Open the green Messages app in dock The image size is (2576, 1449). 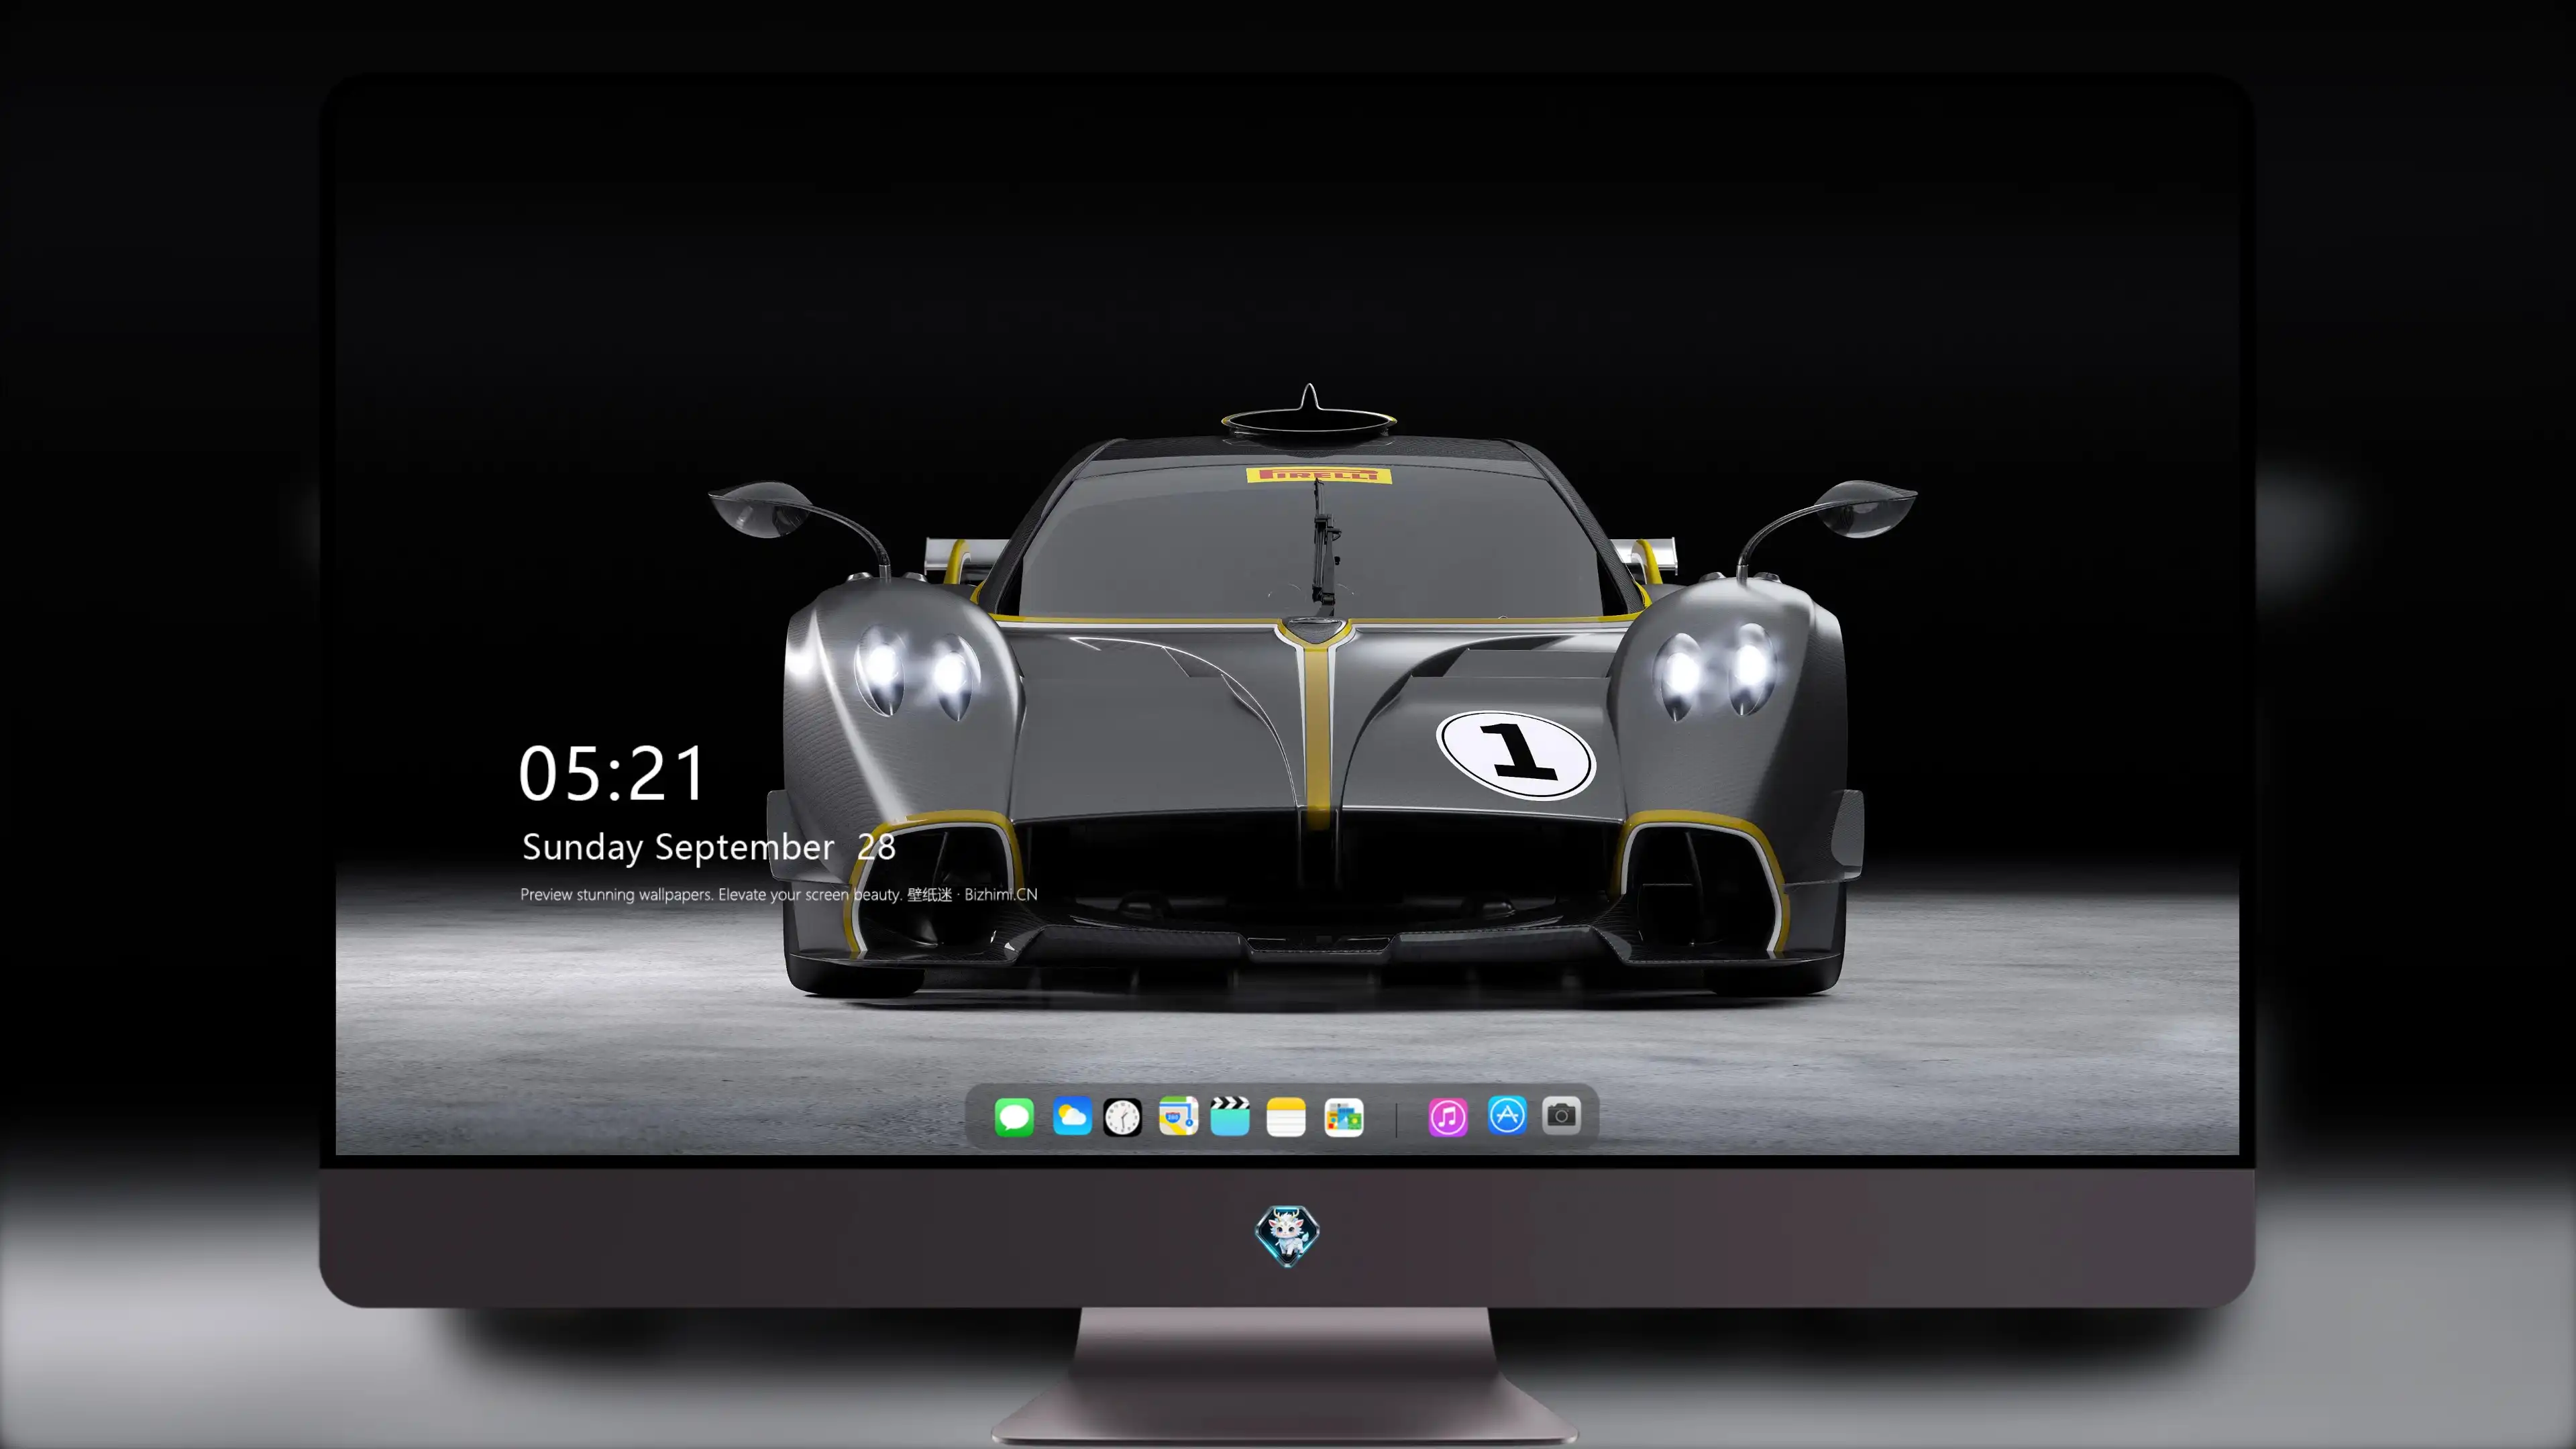click(x=1014, y=1117)
